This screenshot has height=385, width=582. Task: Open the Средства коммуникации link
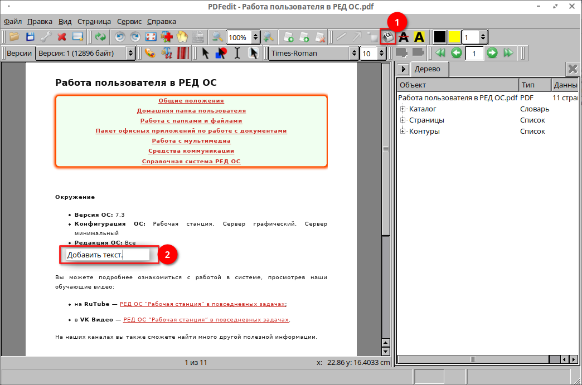point(191,151)
